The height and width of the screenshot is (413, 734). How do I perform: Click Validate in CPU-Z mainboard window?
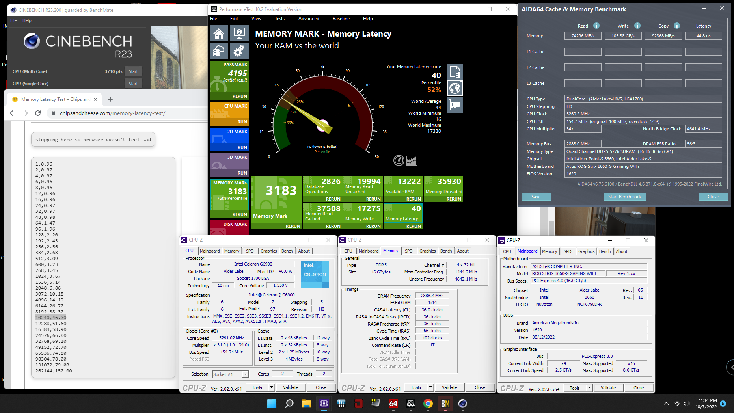608,388
